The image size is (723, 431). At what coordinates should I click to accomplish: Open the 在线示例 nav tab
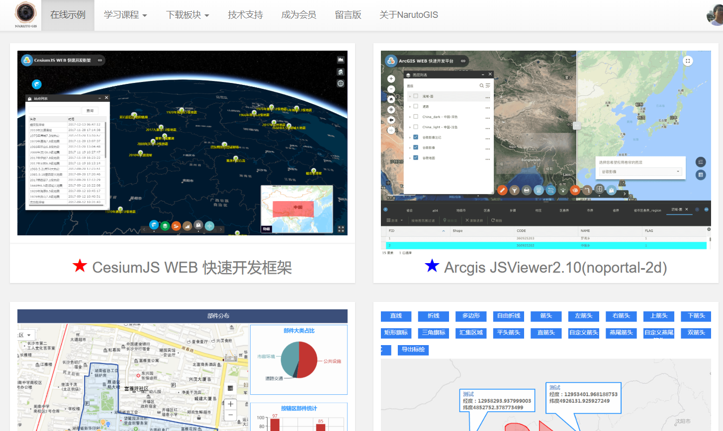(x=68, y=15)
